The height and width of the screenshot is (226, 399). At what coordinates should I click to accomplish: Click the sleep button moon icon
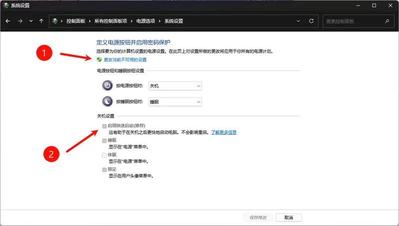click(x=107, y=102)
